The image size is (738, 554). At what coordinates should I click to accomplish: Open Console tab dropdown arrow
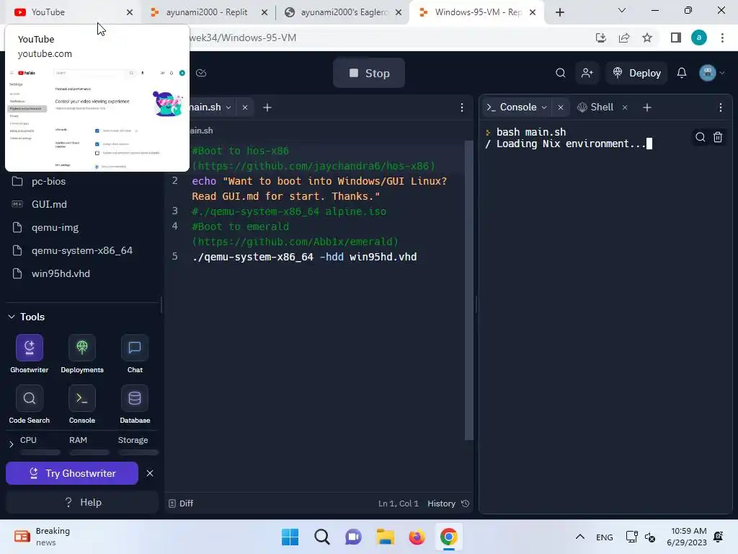[544, 107]
